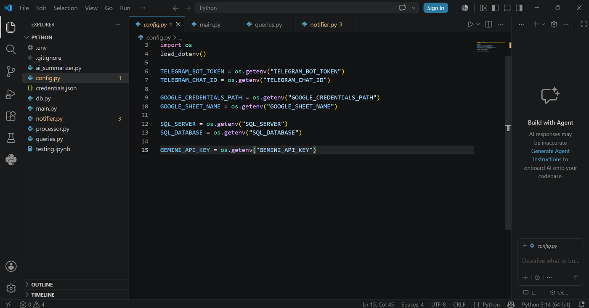Open the Extensions view
Image resolution: width=589 pixels, height=308 pixels.
(x=11, y=116)
